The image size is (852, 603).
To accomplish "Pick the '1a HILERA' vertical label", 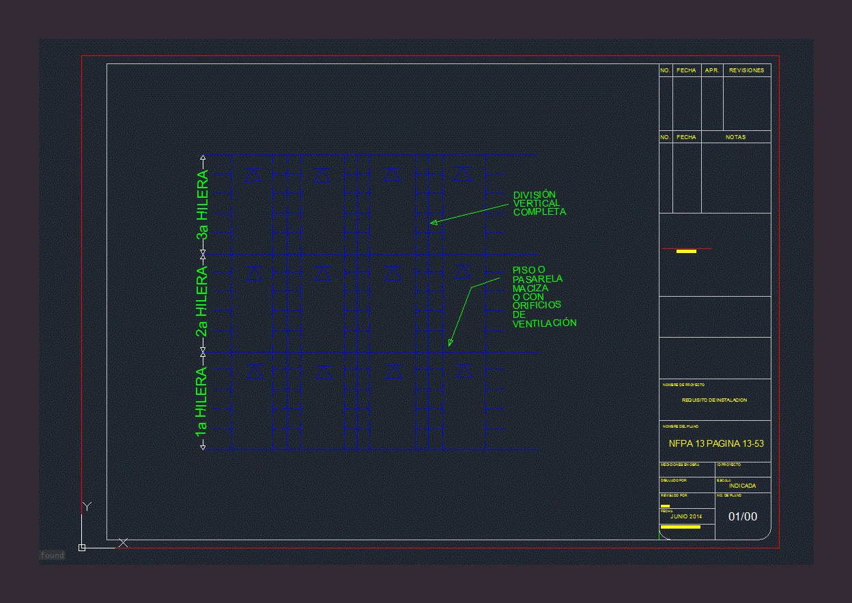I will 201,402.
